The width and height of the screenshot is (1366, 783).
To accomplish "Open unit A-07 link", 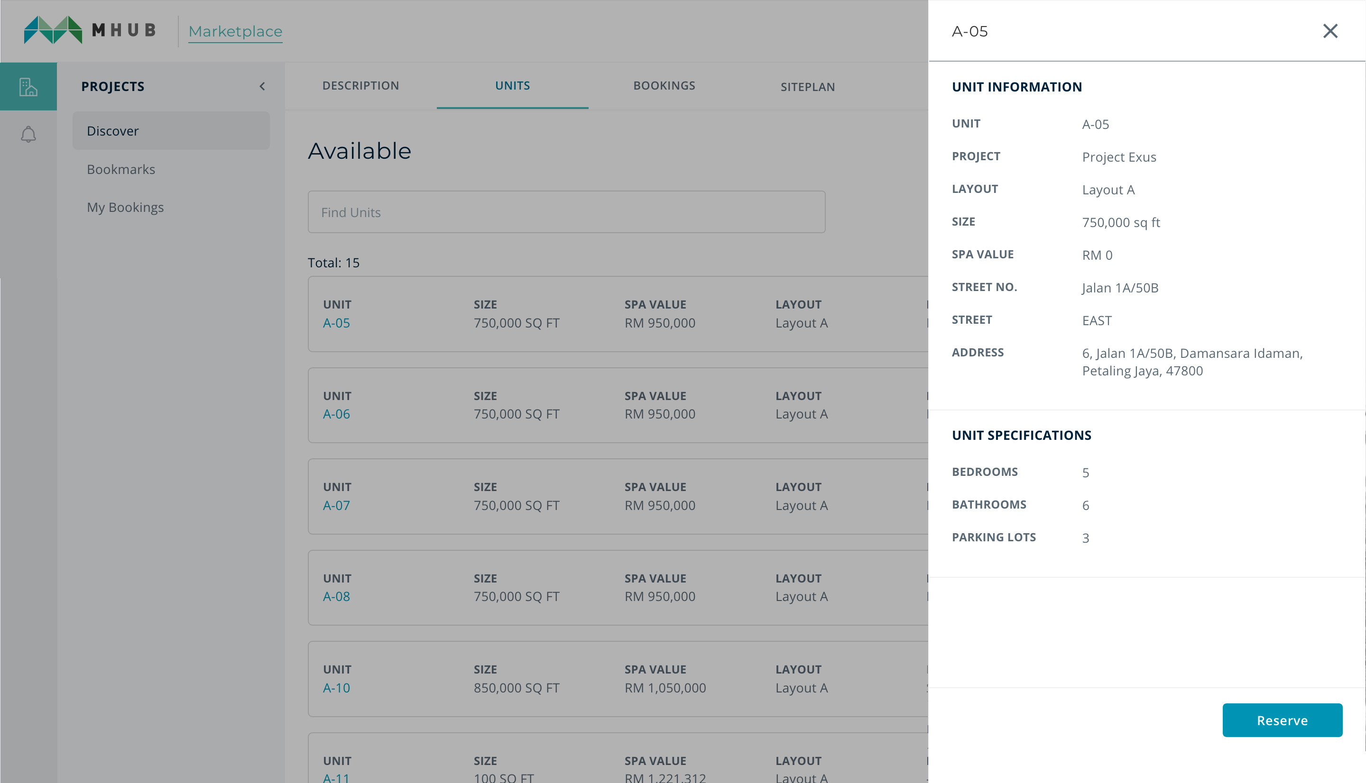I will [x=336, y=506].
